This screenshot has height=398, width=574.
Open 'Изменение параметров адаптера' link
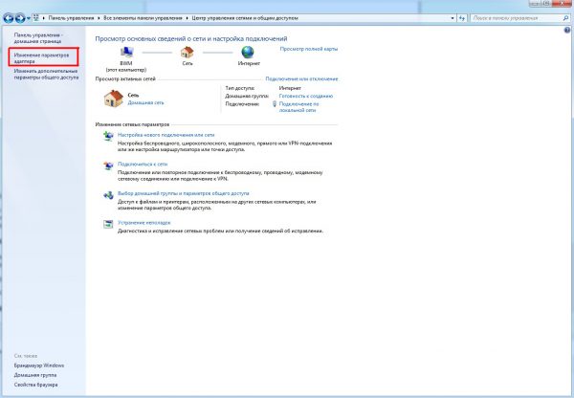click(x=41, y=58)
